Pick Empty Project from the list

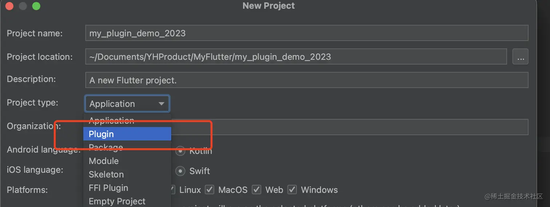pyautogui.click(x=117, y=201)
